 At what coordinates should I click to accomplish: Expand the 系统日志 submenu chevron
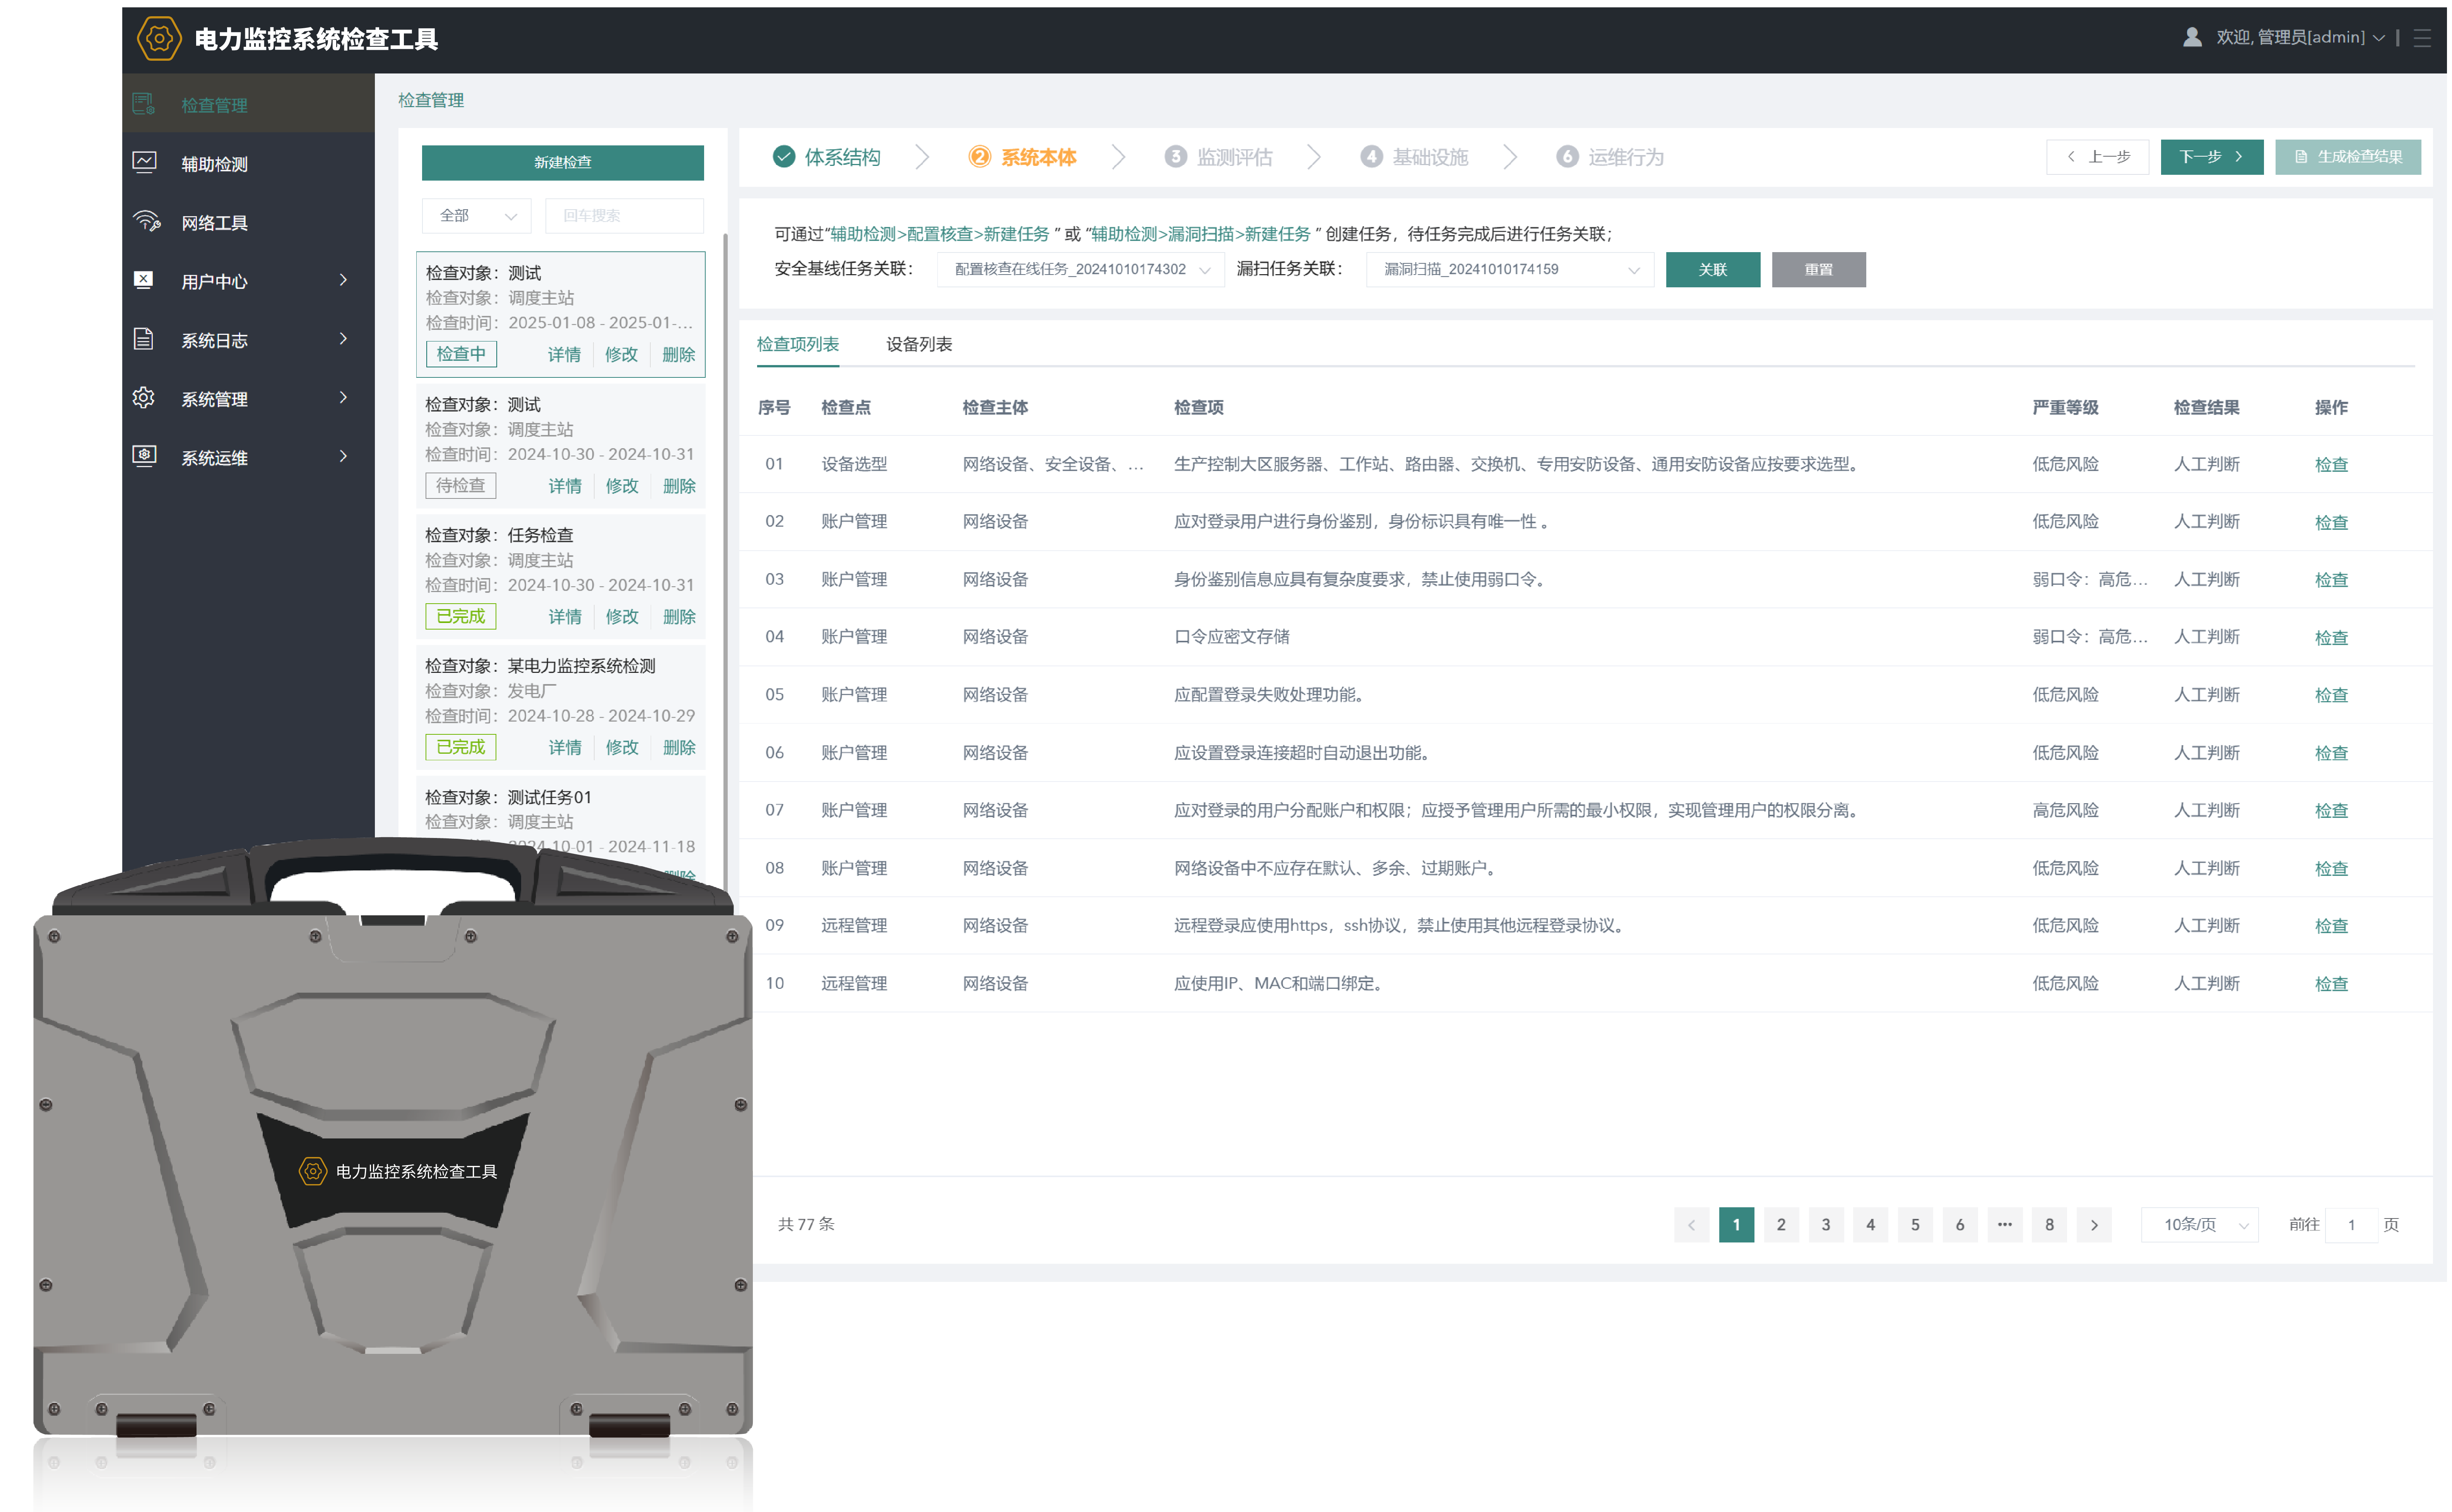[343, 339]
